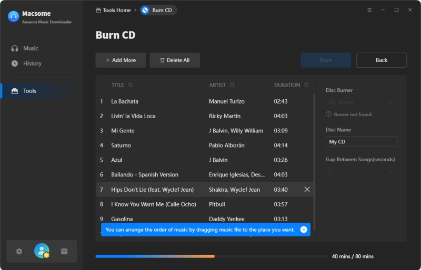Open the mail envelope icon
421x270 pixels.
(64, 251)
